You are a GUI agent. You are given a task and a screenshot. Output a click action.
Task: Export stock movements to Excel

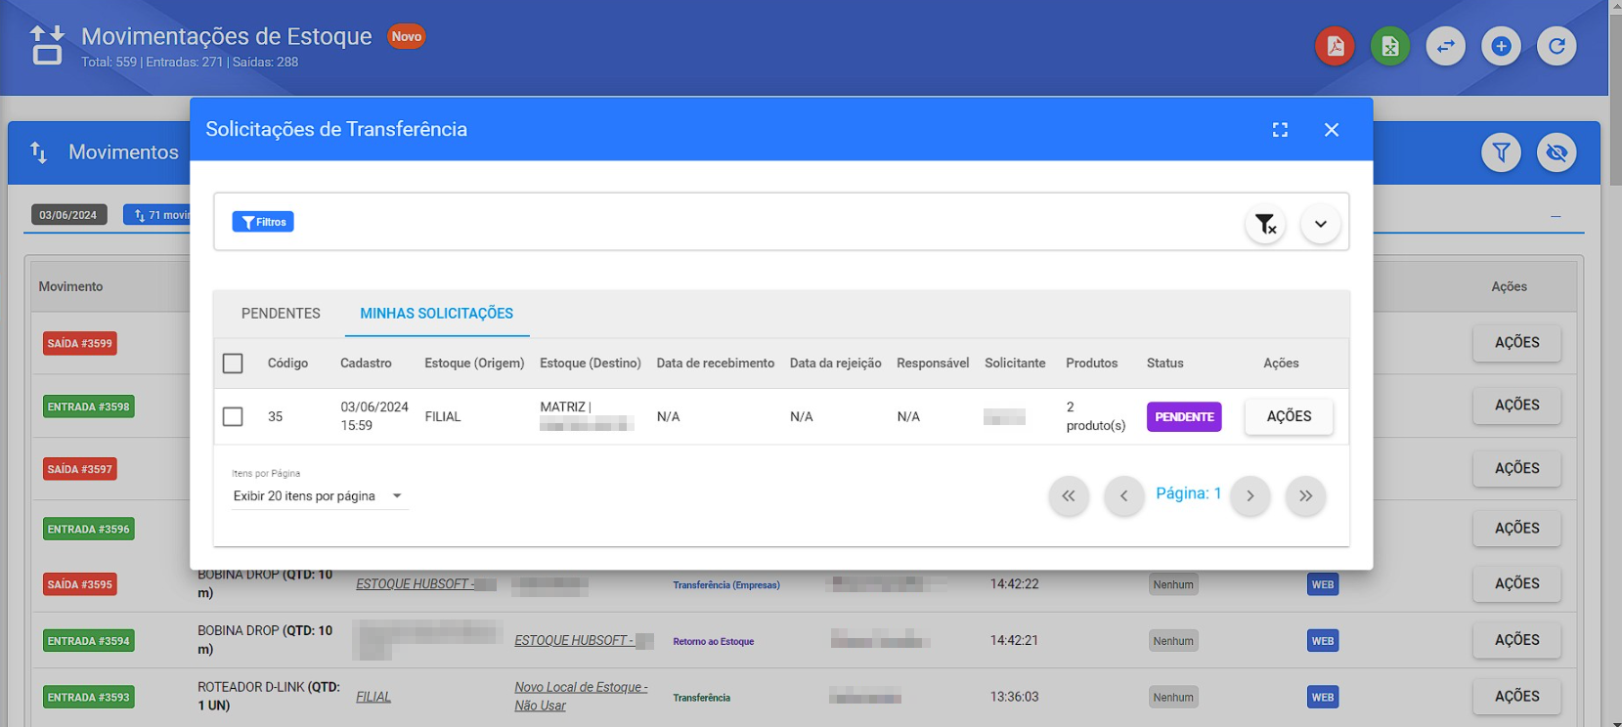click(1390, 46)
